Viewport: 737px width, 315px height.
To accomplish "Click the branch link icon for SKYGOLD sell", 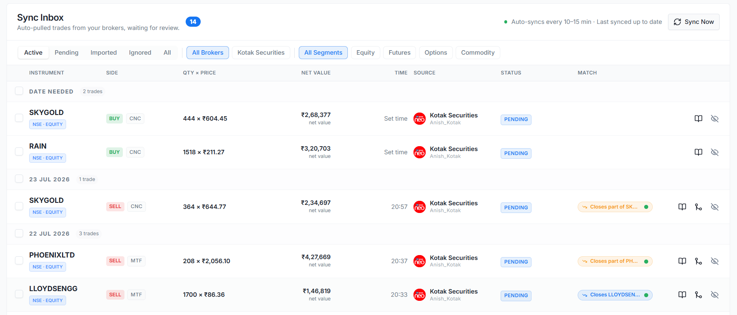I will click(698, 207).
